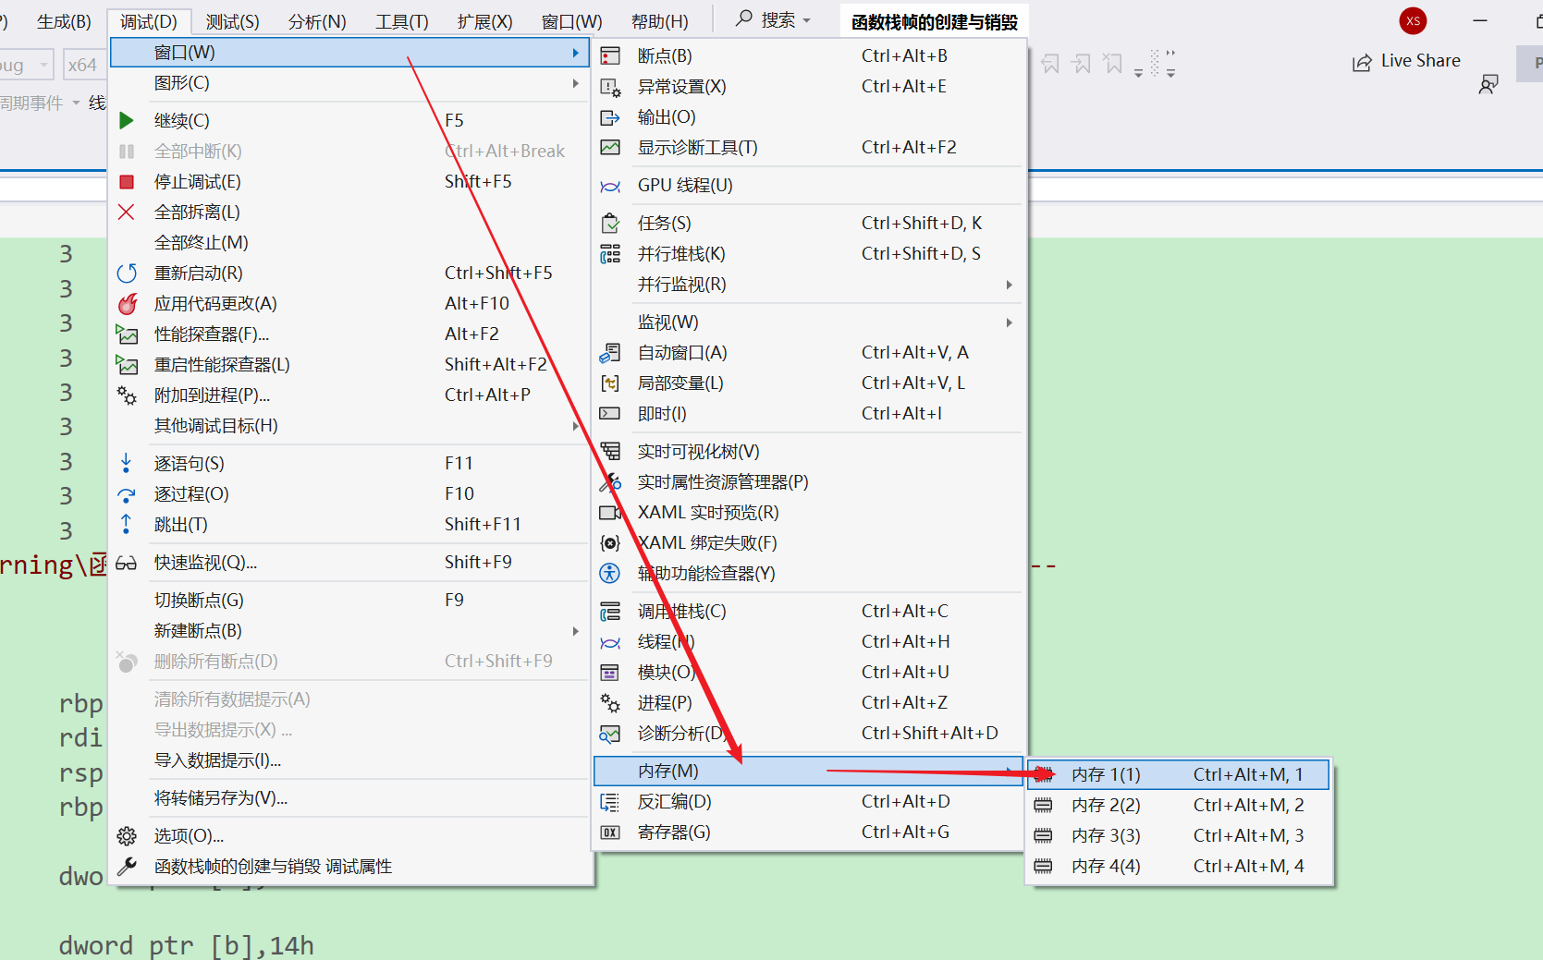Select 内存 1(1) memory window

[1179, 774]
